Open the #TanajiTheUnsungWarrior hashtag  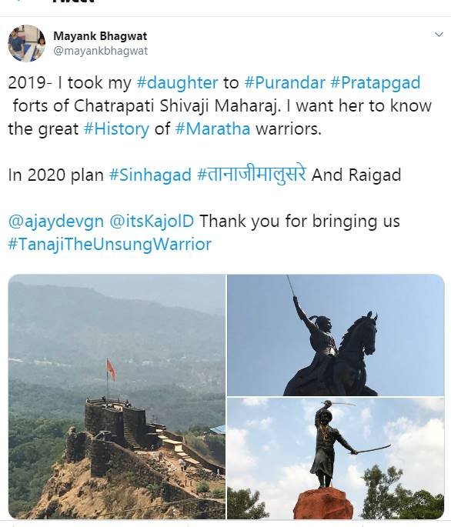click(109, 245)
